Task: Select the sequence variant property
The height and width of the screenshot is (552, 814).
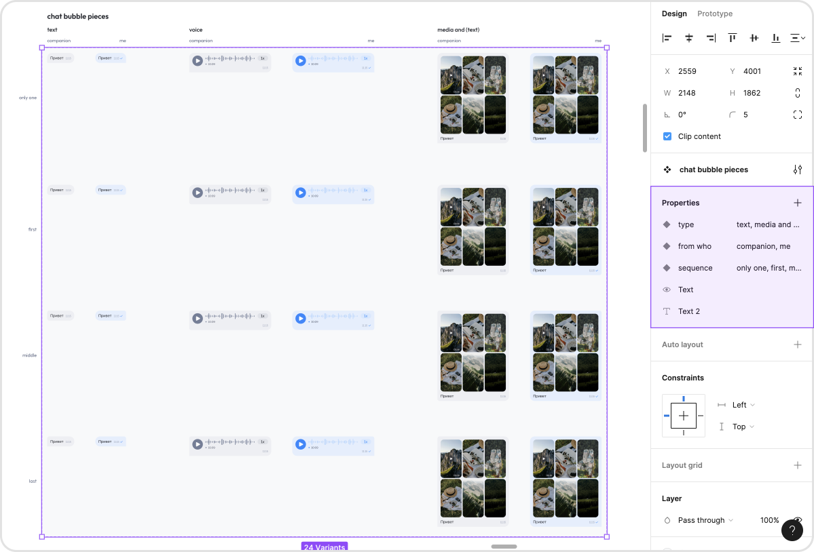Action: point(732,268)
